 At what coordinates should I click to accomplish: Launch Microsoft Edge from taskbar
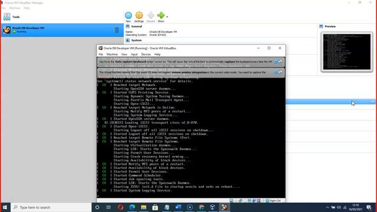click(132, 207)
